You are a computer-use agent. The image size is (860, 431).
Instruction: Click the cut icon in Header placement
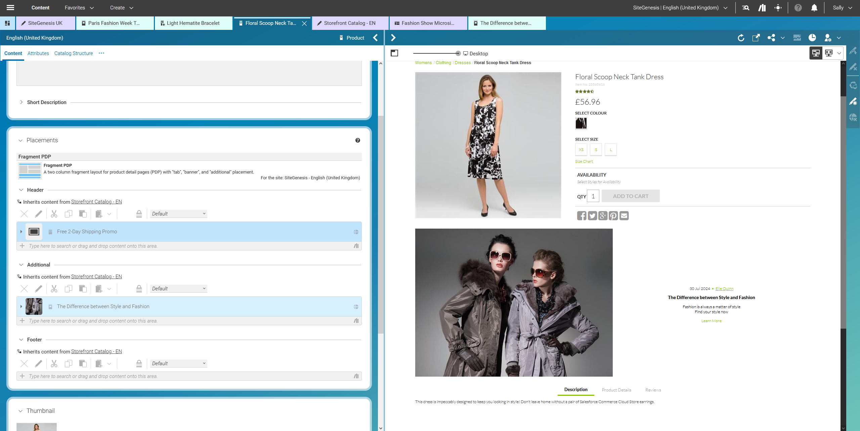point(54,214)
